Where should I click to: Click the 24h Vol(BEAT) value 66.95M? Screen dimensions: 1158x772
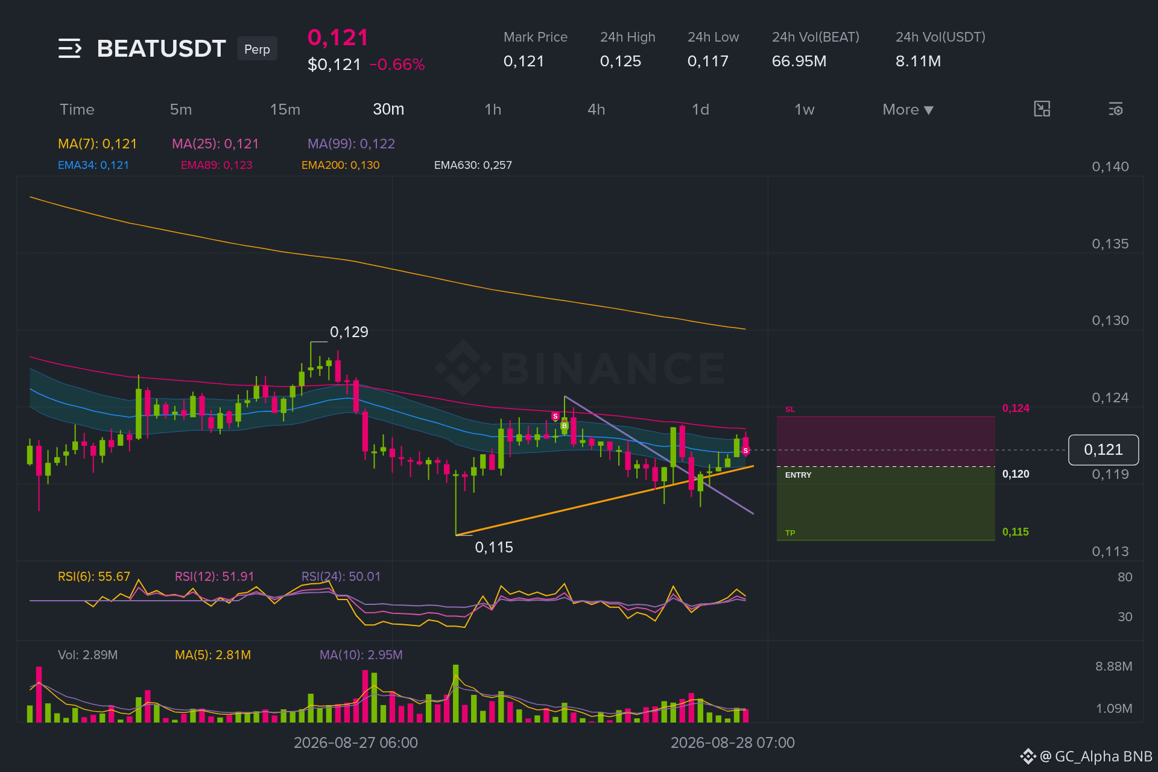[799, 61]
